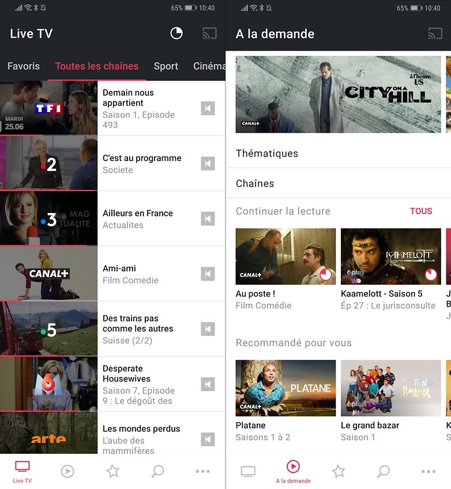Restart Des trains pas comme les autres
The width and height of the screenshot is (451, 489).
tap(208, 329)
